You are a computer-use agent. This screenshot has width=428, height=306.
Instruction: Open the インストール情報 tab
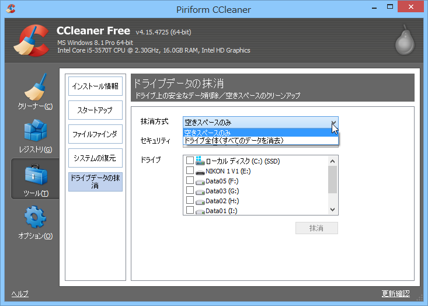(x=95, y=86)
